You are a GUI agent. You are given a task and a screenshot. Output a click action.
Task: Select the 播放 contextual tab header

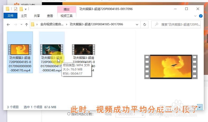[x=67, y=9]
